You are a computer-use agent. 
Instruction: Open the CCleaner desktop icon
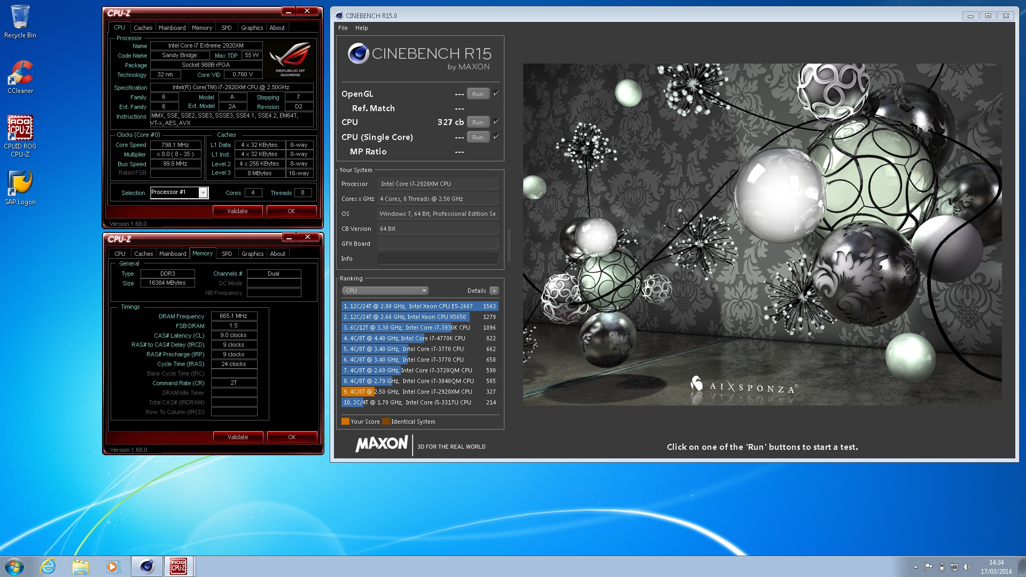pos(20,77)
